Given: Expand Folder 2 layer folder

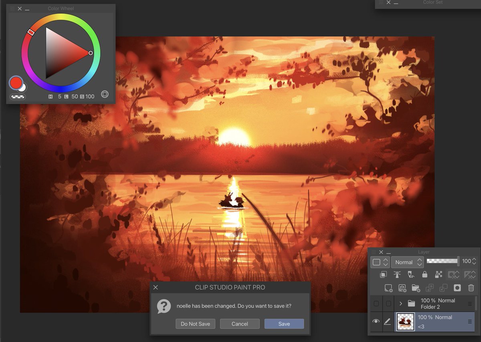Looking at the screenshot, I should [x=400, y=304].
